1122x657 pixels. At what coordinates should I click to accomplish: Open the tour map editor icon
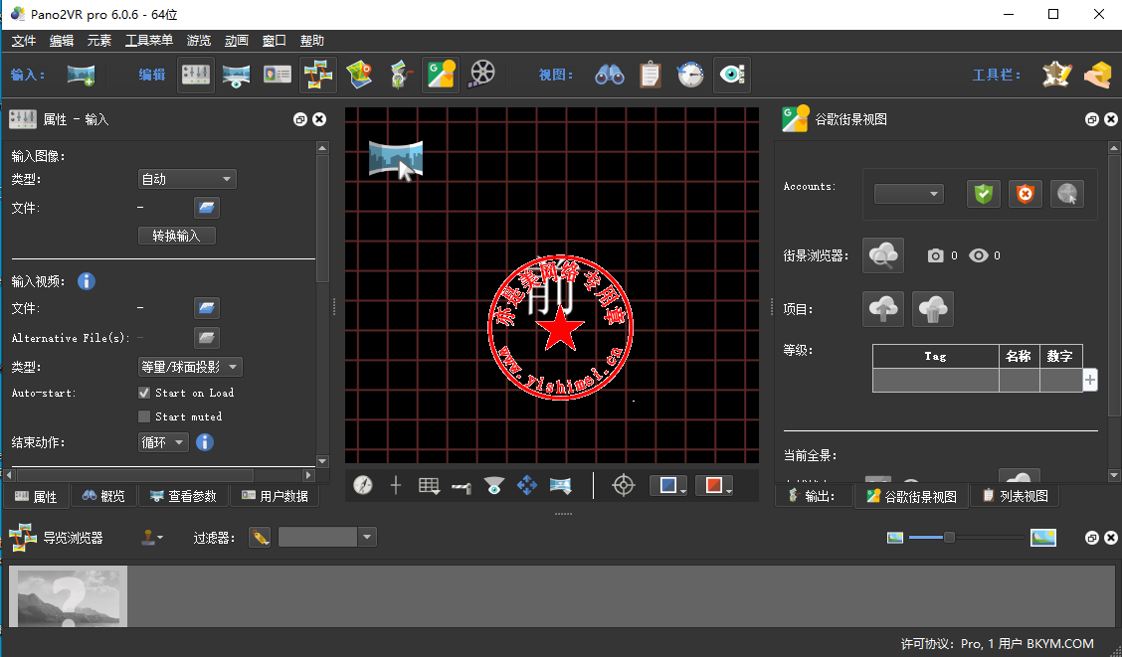[x=359, y=75]
